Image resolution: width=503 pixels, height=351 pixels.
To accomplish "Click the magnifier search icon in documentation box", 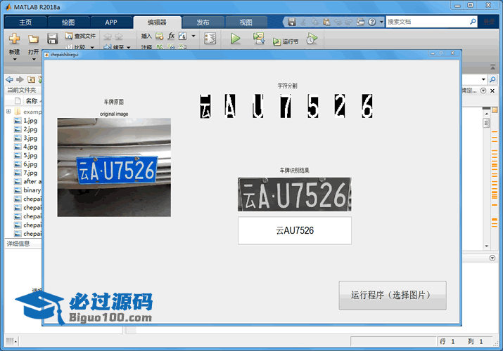I will click(x=473, y=22).
